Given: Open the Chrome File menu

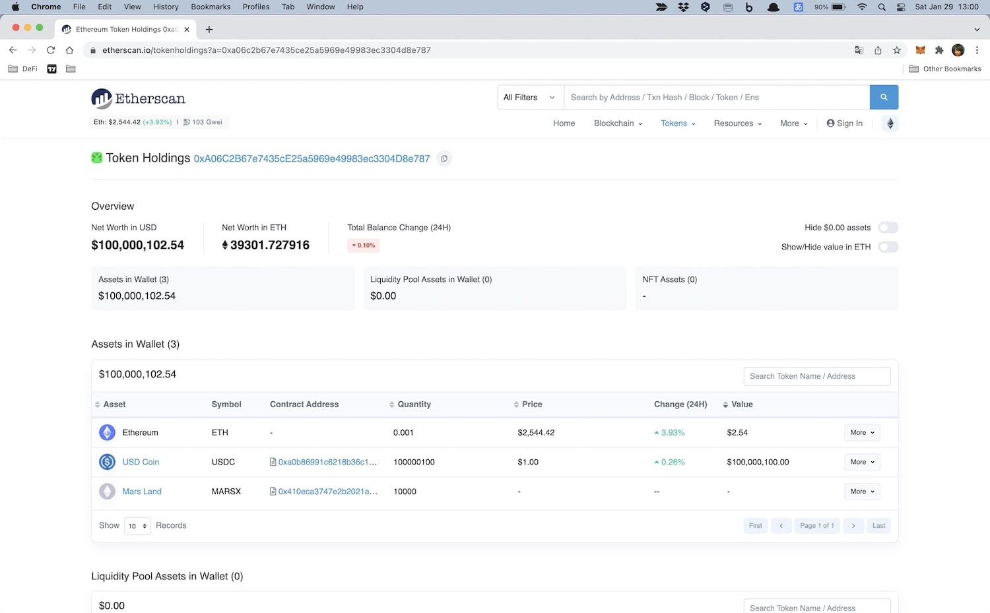Looking at the screenshot, I should 79,7.
